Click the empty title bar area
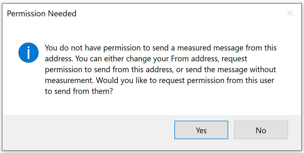The height and width of the screenshot is (153, 304). pos(177,13)
